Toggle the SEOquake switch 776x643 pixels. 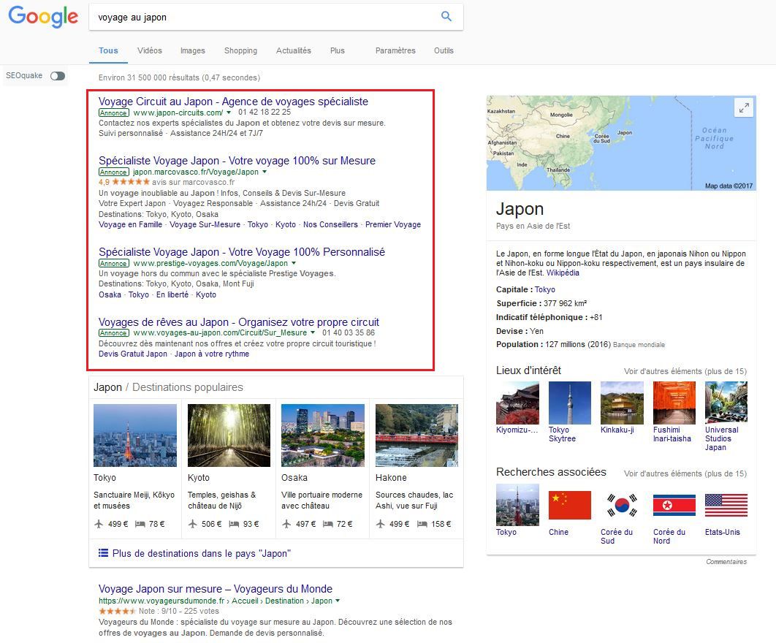coord(58,76)
